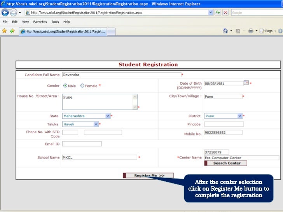Click the City/Town/Village field
Image resolution: width=283 pixels, height=212 pixels.
coord(223,96)
